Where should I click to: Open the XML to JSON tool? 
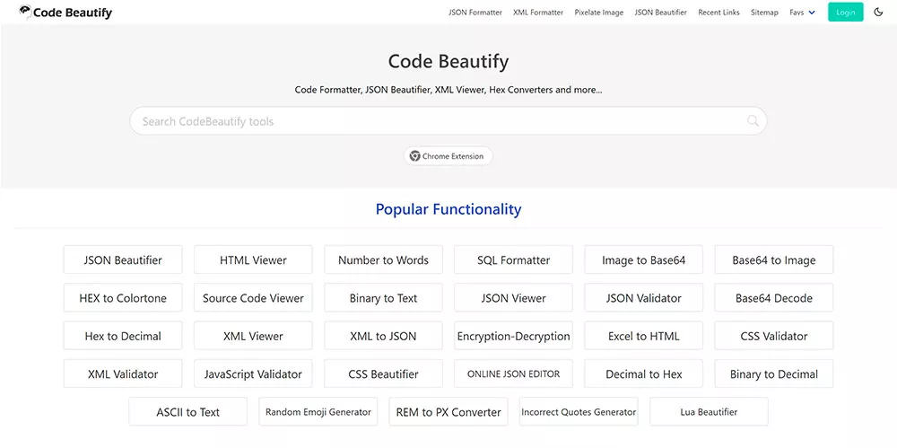click(383, 336)
